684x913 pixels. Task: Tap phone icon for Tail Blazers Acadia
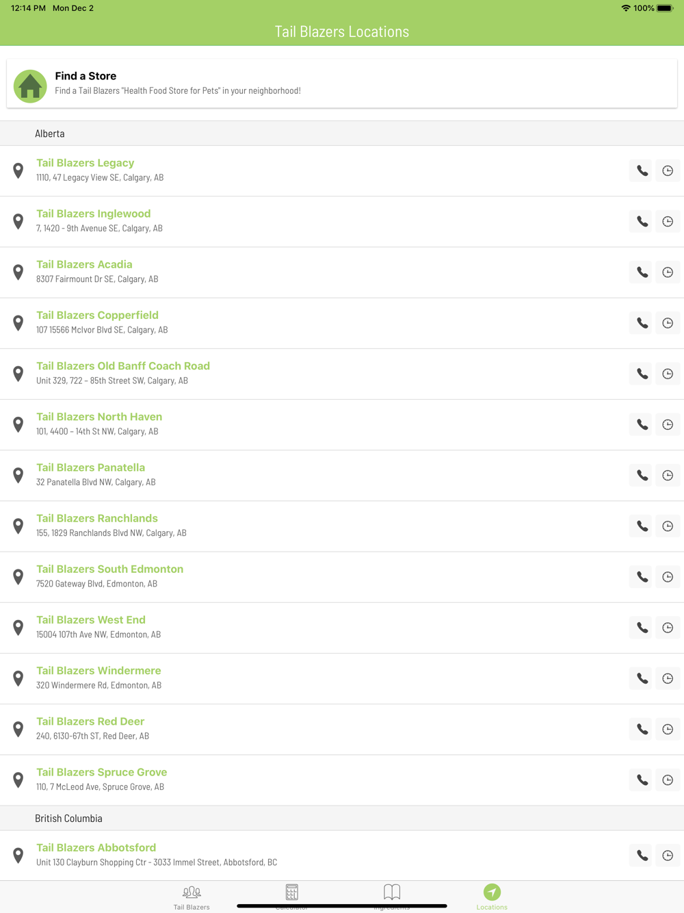pyautogui.click(x=642, y=272)
